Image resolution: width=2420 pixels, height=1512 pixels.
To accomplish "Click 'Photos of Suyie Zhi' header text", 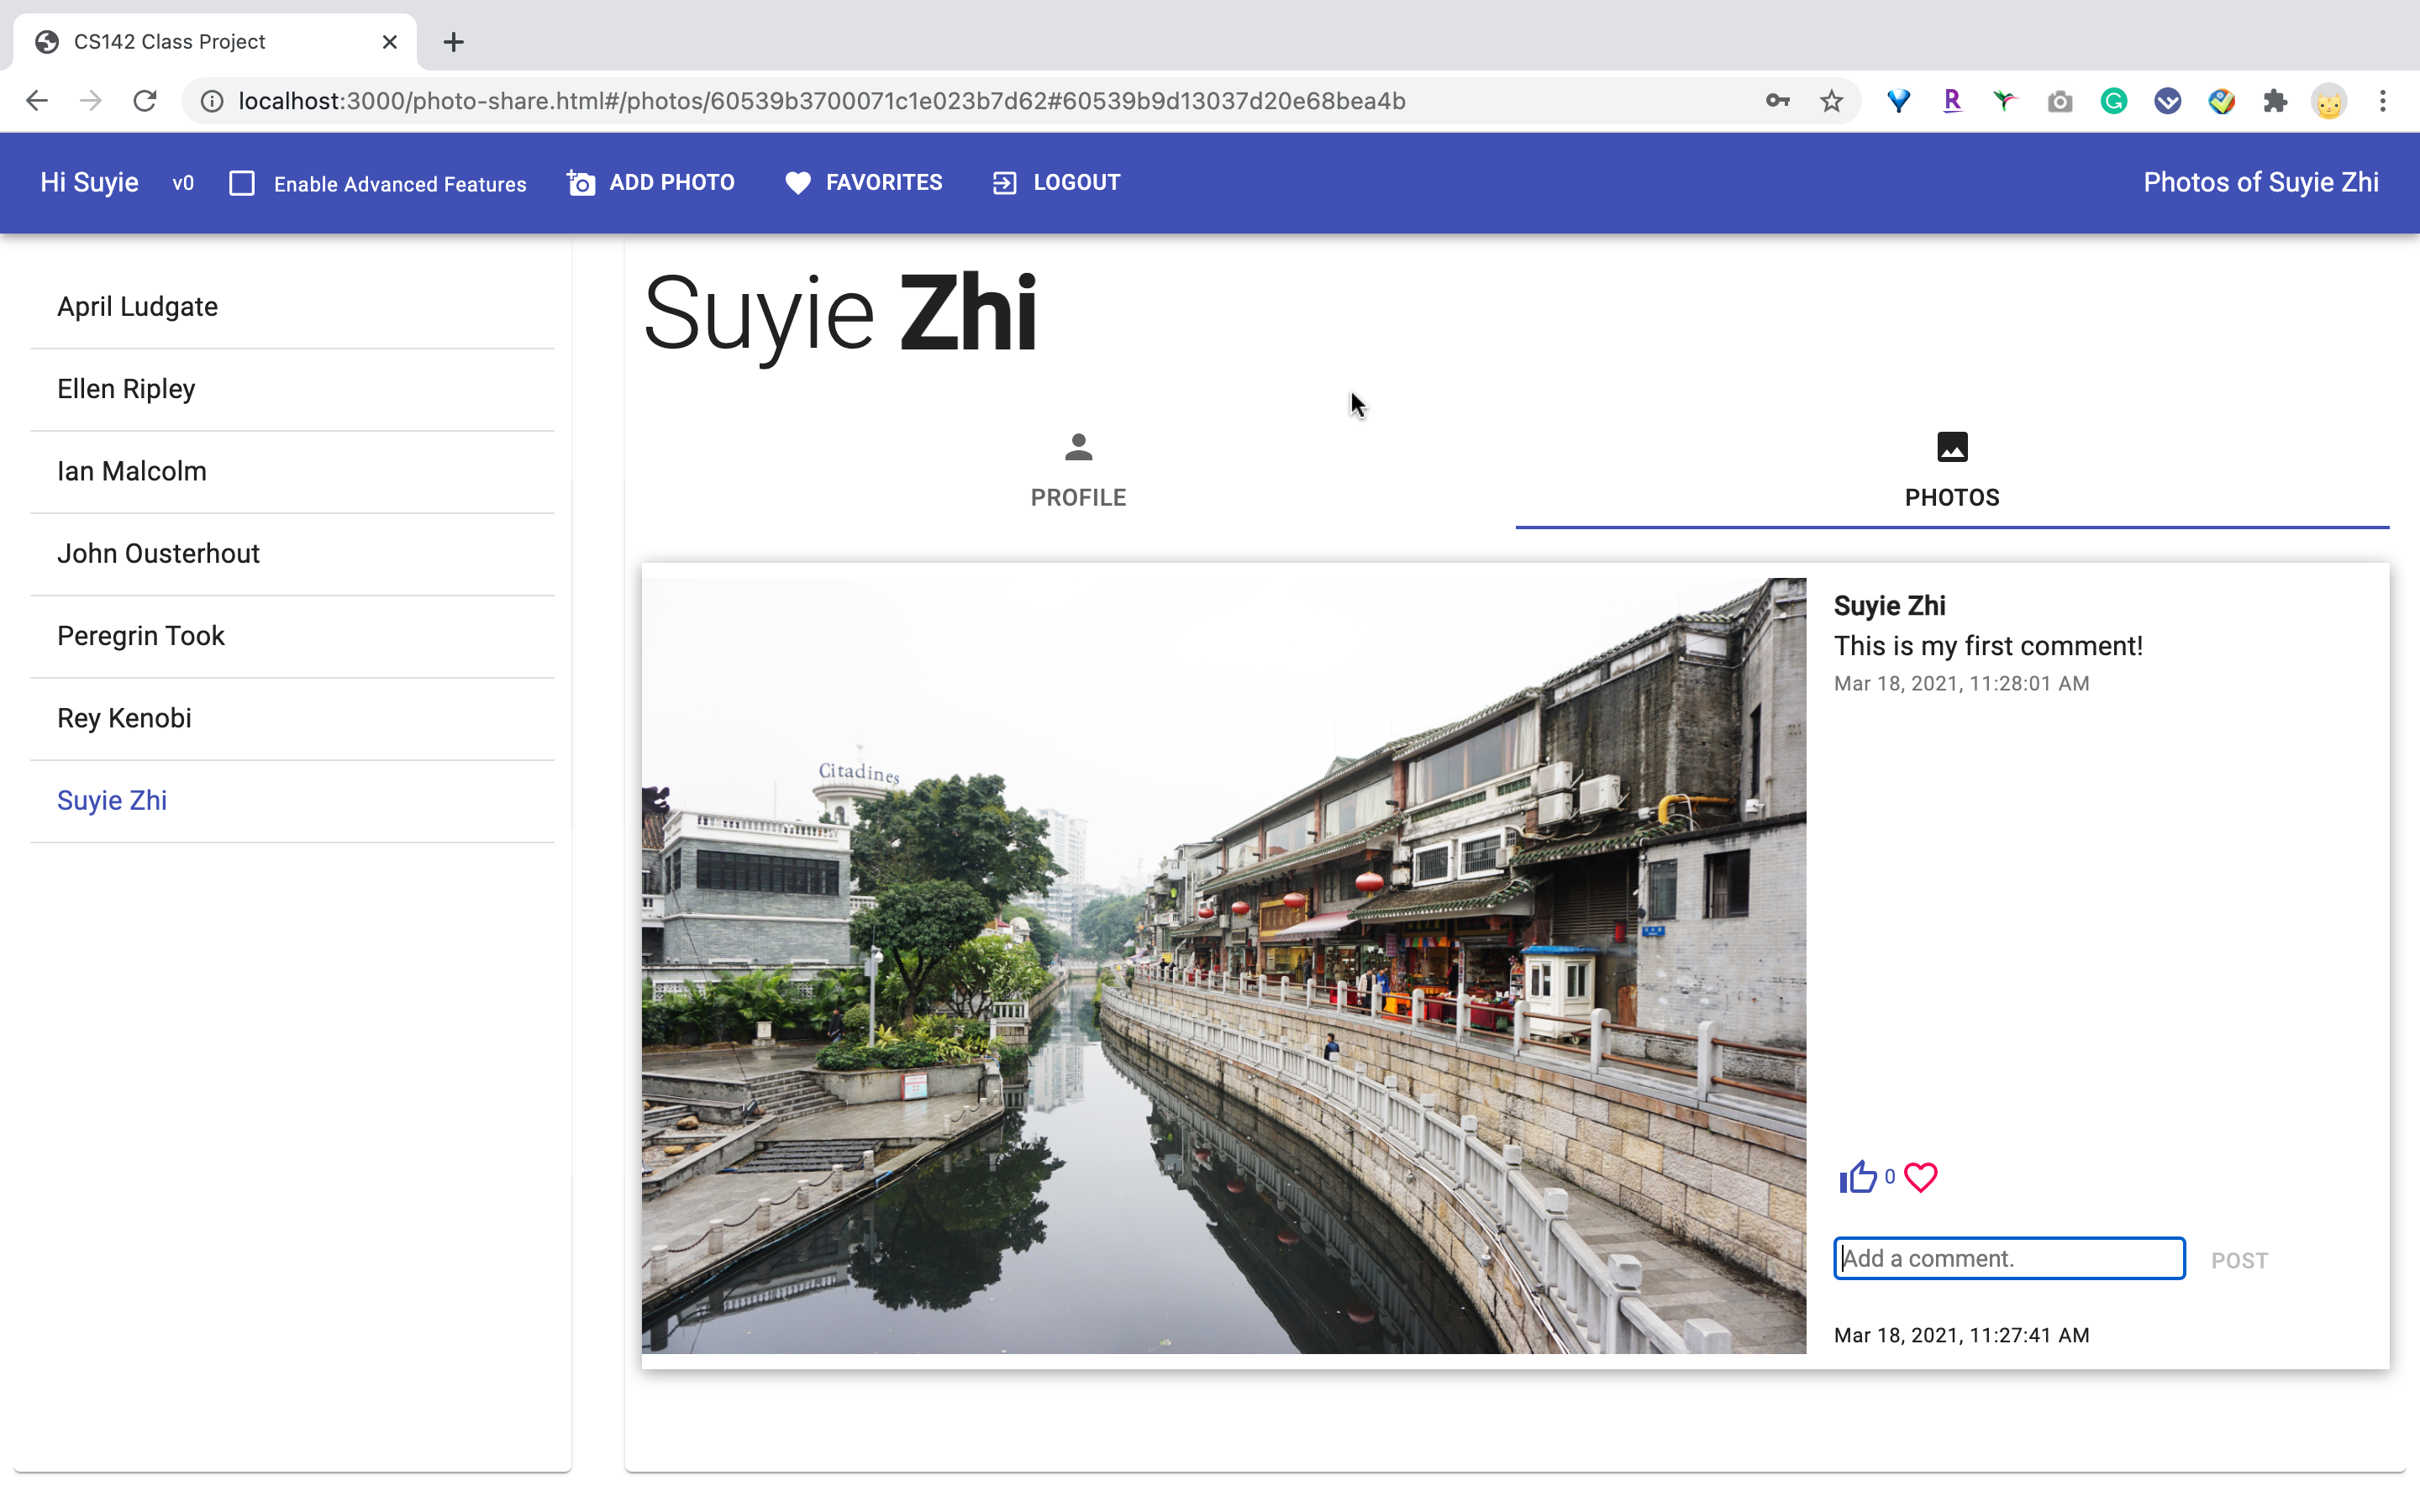I will pos(2260,182).
